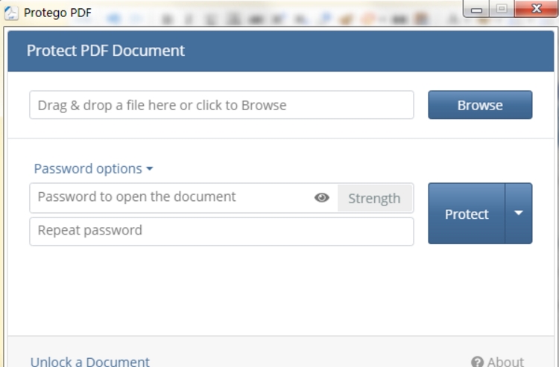Show password using the eye icon

(321, 197)
